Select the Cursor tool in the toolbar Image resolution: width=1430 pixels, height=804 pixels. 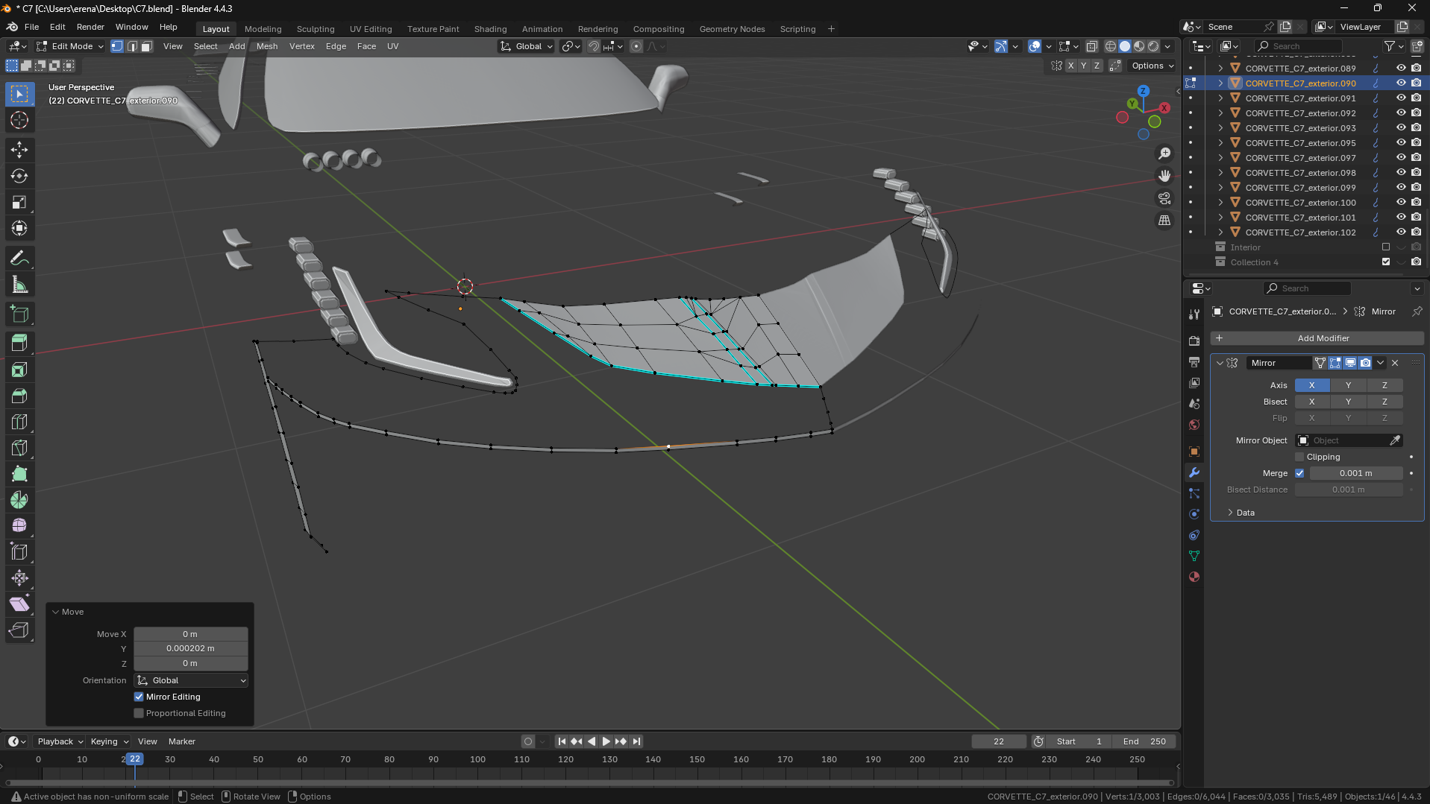(x=19, y=120)
